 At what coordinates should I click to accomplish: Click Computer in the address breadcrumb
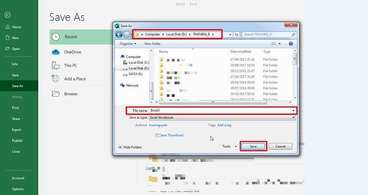coord(152,34)
